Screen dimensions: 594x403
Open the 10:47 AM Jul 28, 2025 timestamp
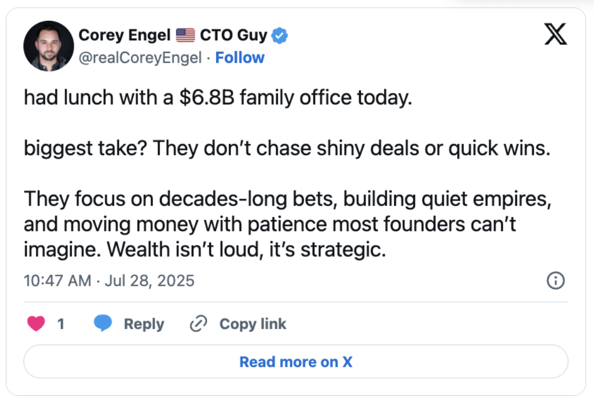(x=109, y=281)
